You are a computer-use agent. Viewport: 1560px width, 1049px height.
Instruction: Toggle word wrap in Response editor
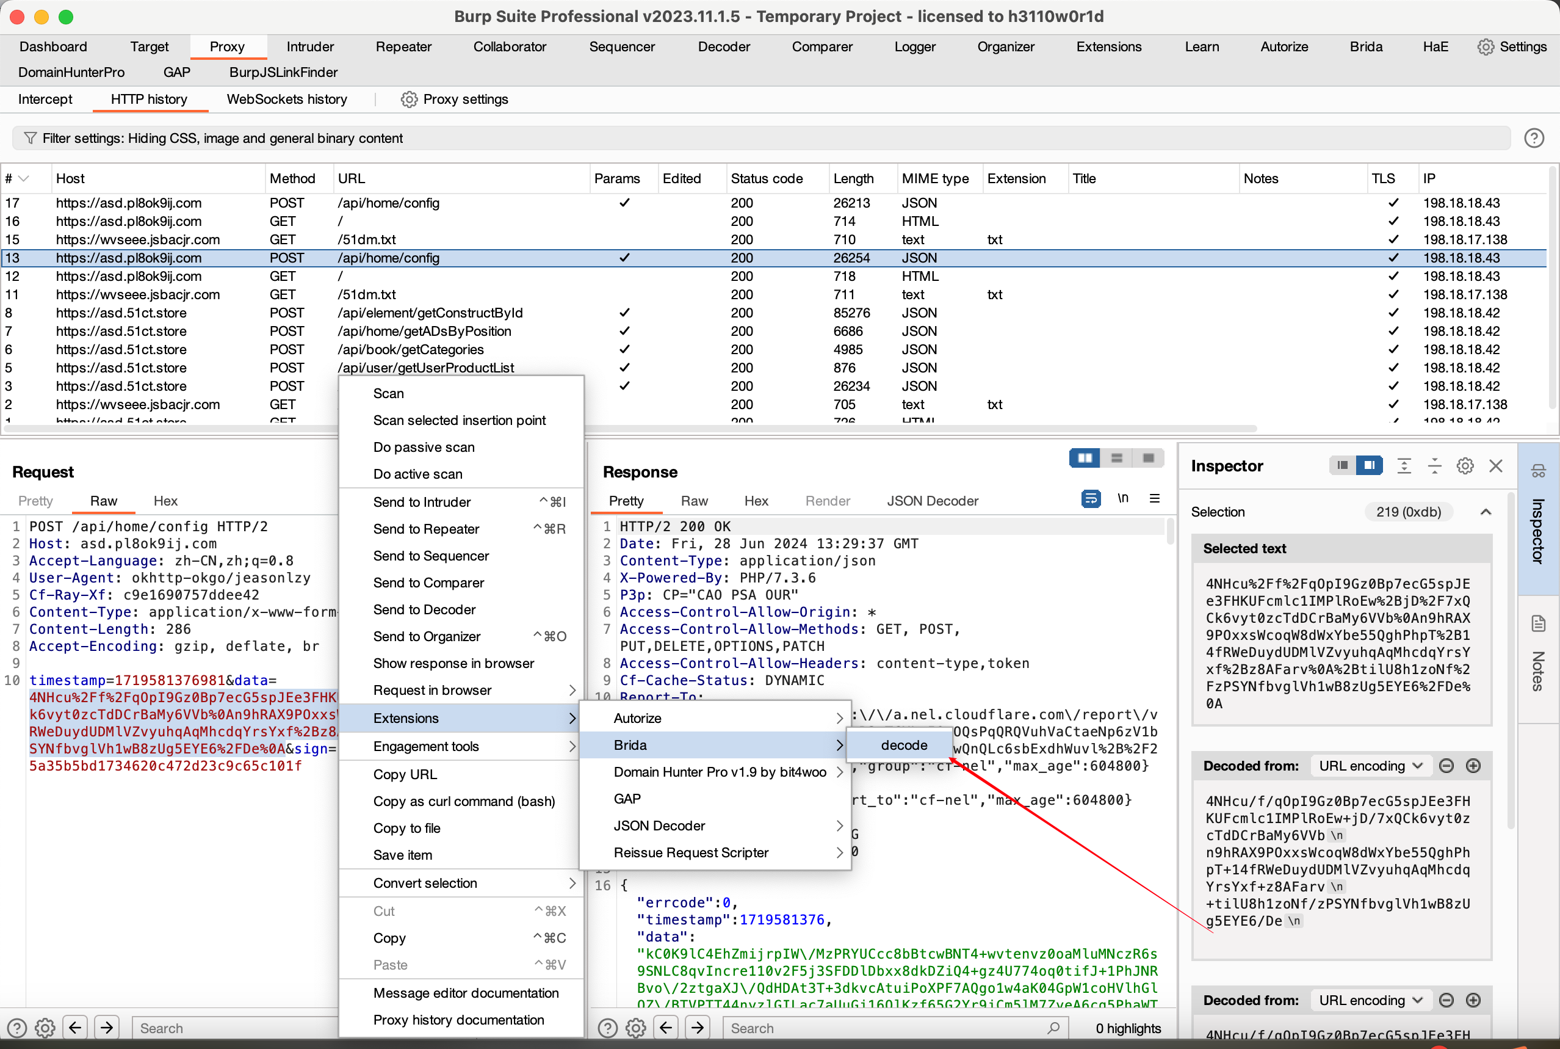point(1091,499)
